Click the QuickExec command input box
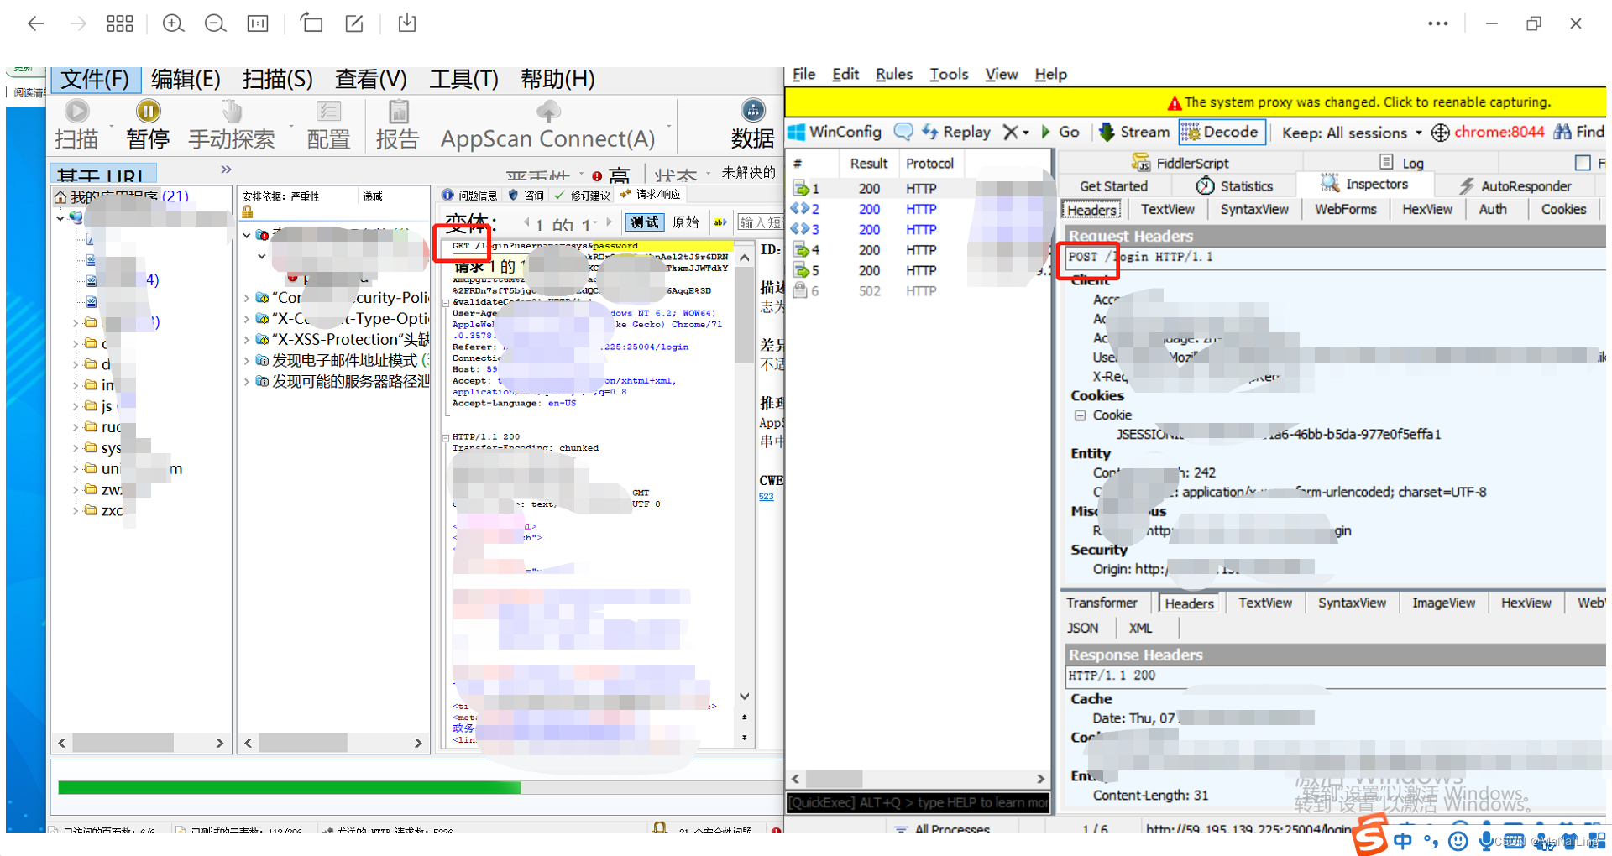 (x=918, y=802)
